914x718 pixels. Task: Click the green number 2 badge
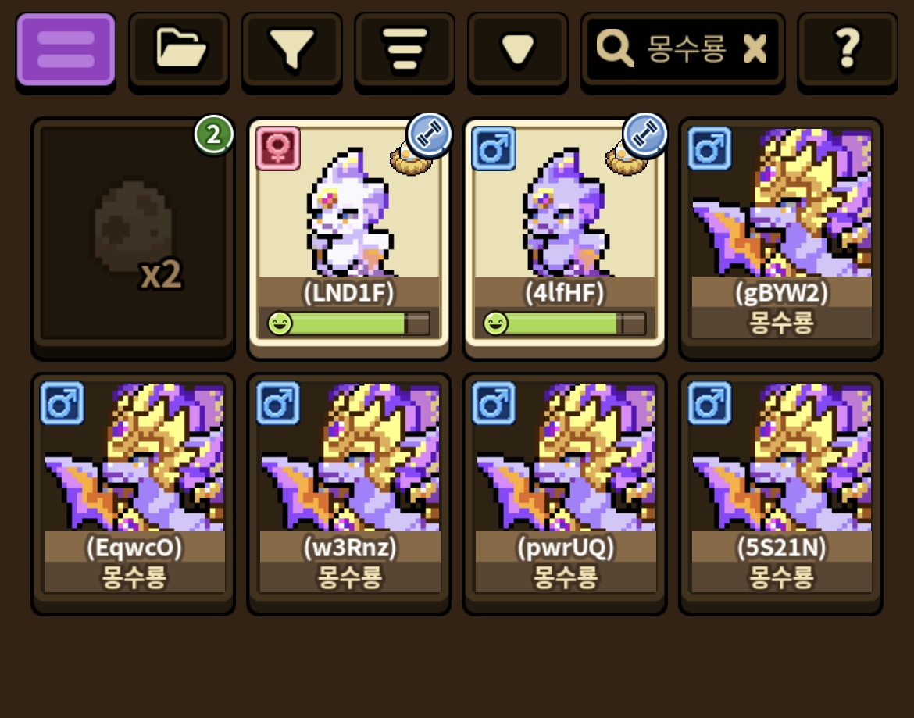click(214, 134)
